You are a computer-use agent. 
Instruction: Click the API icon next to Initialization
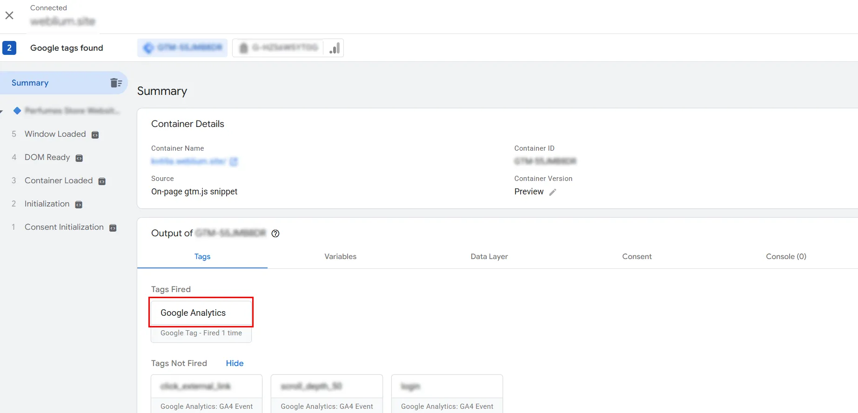point(79,205)
